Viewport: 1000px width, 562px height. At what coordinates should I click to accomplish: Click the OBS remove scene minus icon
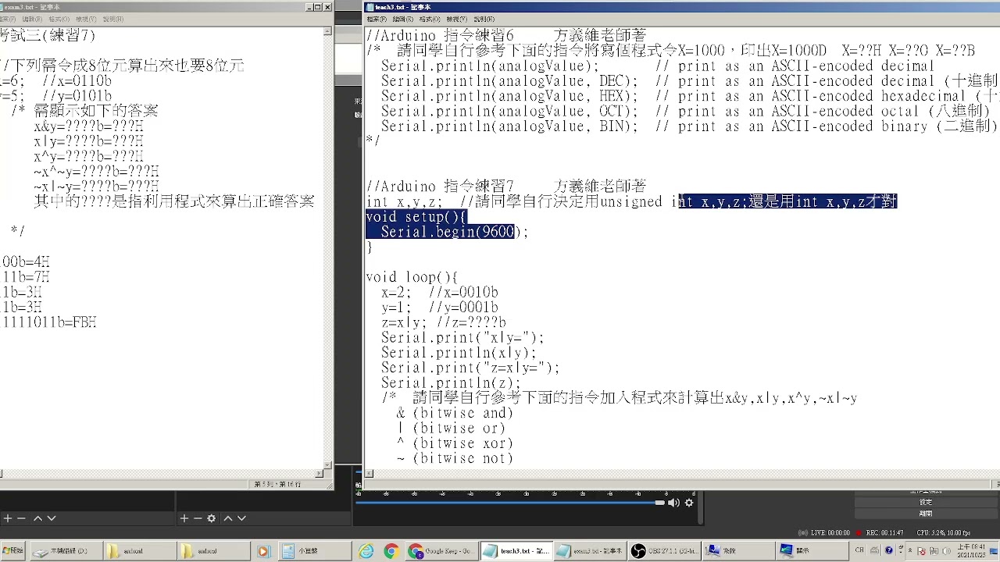[22, 518]
